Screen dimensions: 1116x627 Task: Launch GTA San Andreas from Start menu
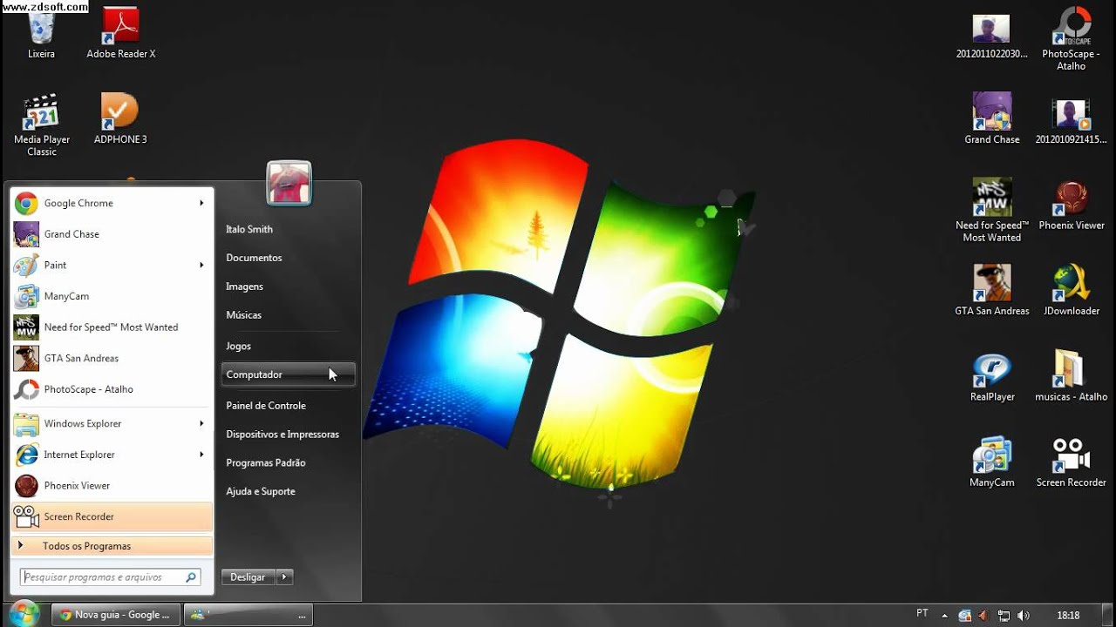click(112, 358)
